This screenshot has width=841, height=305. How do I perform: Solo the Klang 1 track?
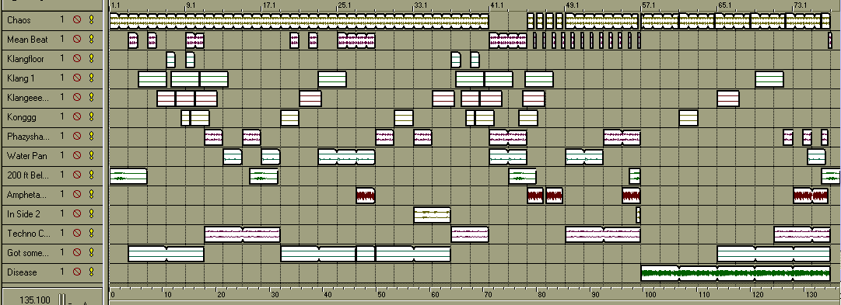(x=91, y=78)
